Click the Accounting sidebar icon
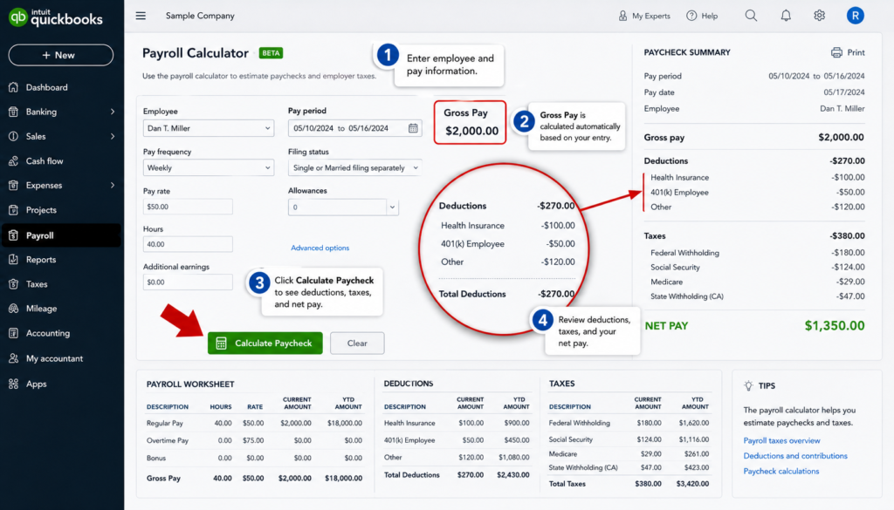 (14, 333)
